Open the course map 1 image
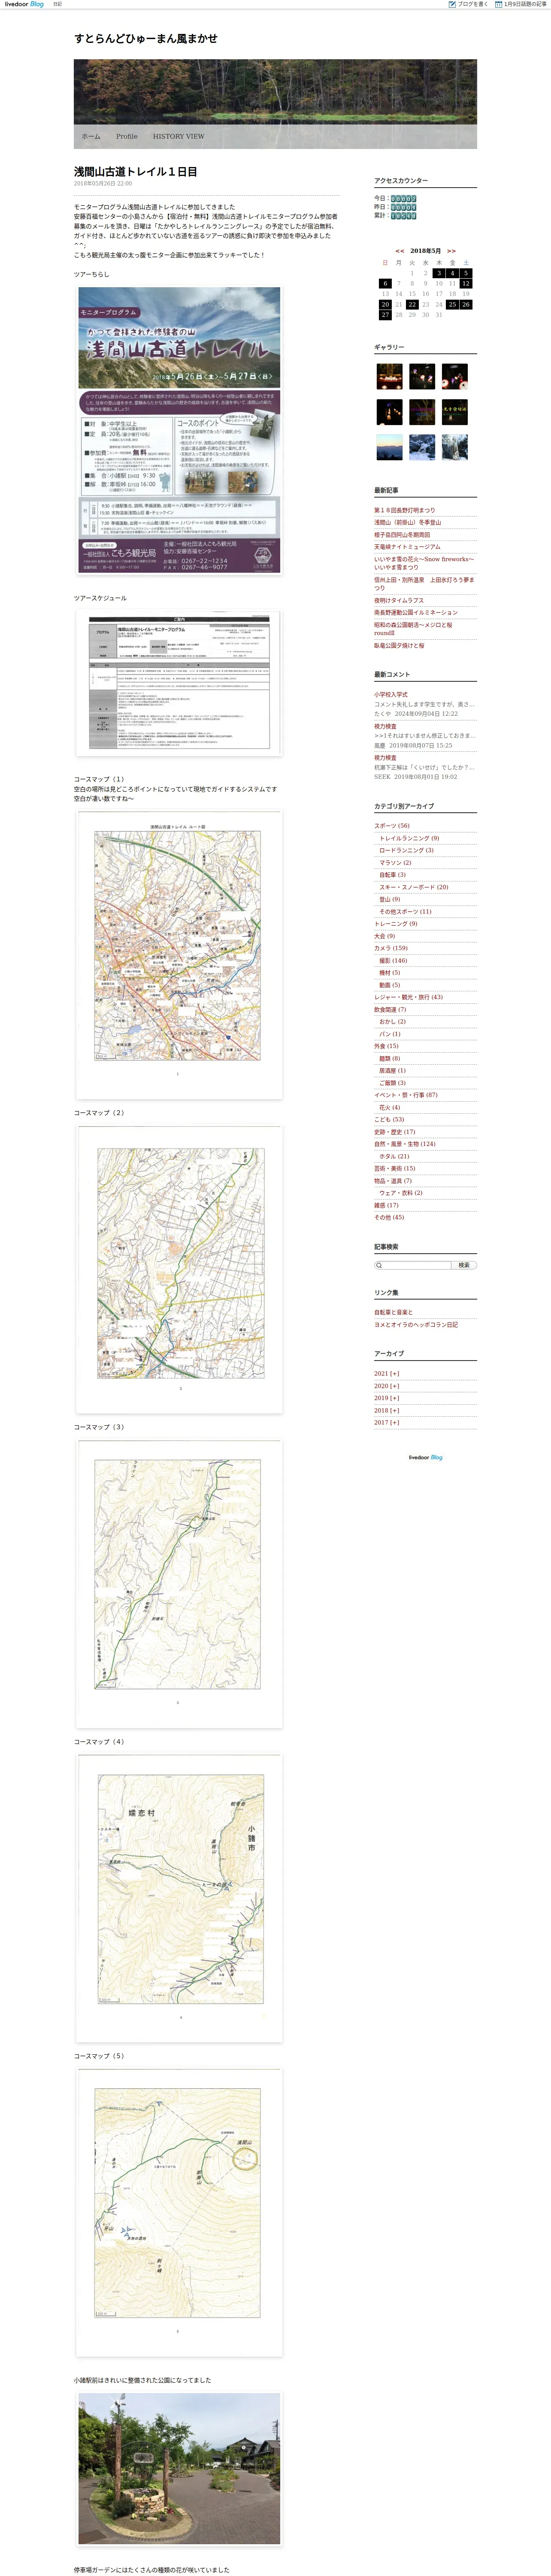 click(x=179, y=955)
